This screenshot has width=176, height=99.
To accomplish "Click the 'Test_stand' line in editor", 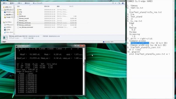I will click(x=136, y=16).
